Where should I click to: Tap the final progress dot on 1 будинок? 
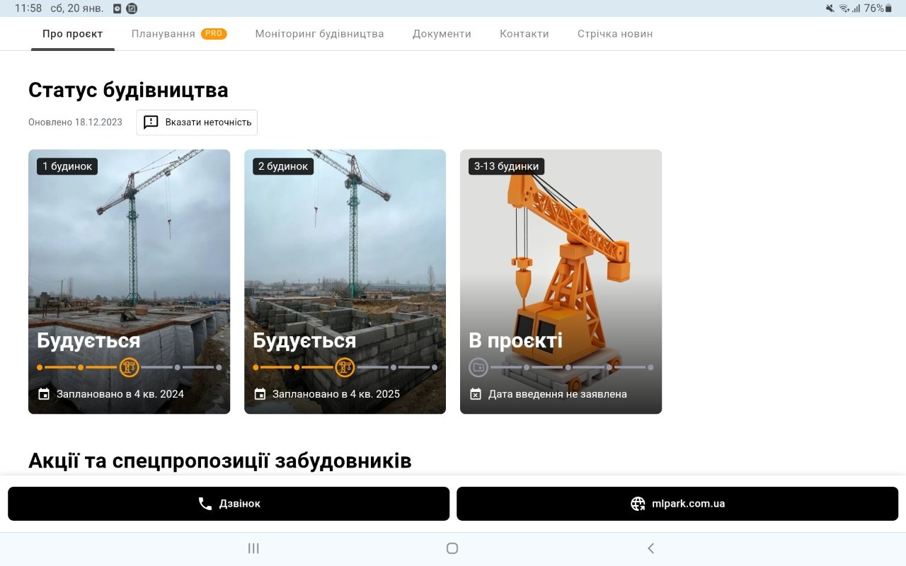click(219, 367)
